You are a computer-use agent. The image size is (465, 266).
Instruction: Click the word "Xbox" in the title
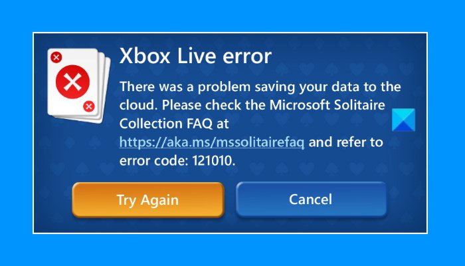(x=145, y=56)
